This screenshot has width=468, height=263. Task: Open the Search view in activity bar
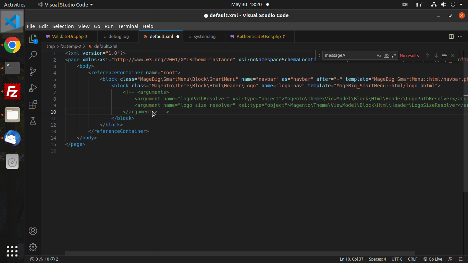click(x=33, y=55)
